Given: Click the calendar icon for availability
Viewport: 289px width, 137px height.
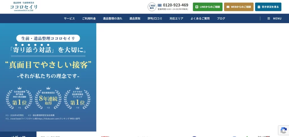Looking at the screenshot, I should [x=259, y=7].
